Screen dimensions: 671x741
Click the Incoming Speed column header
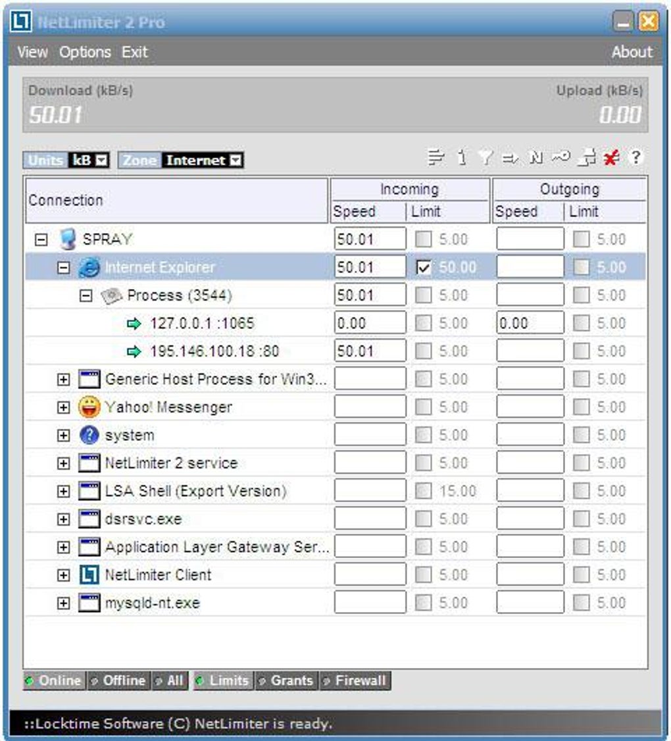pos(368,211)
